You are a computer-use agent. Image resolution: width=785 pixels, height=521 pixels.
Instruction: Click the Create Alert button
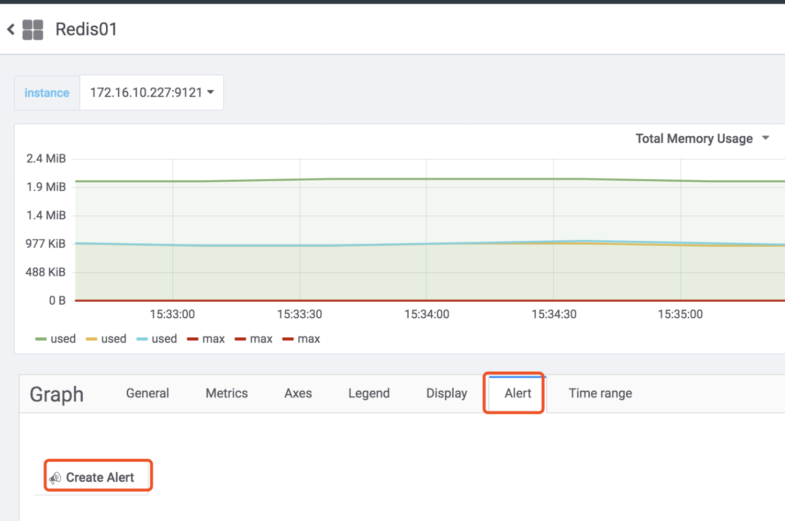[x=98, y=477]
